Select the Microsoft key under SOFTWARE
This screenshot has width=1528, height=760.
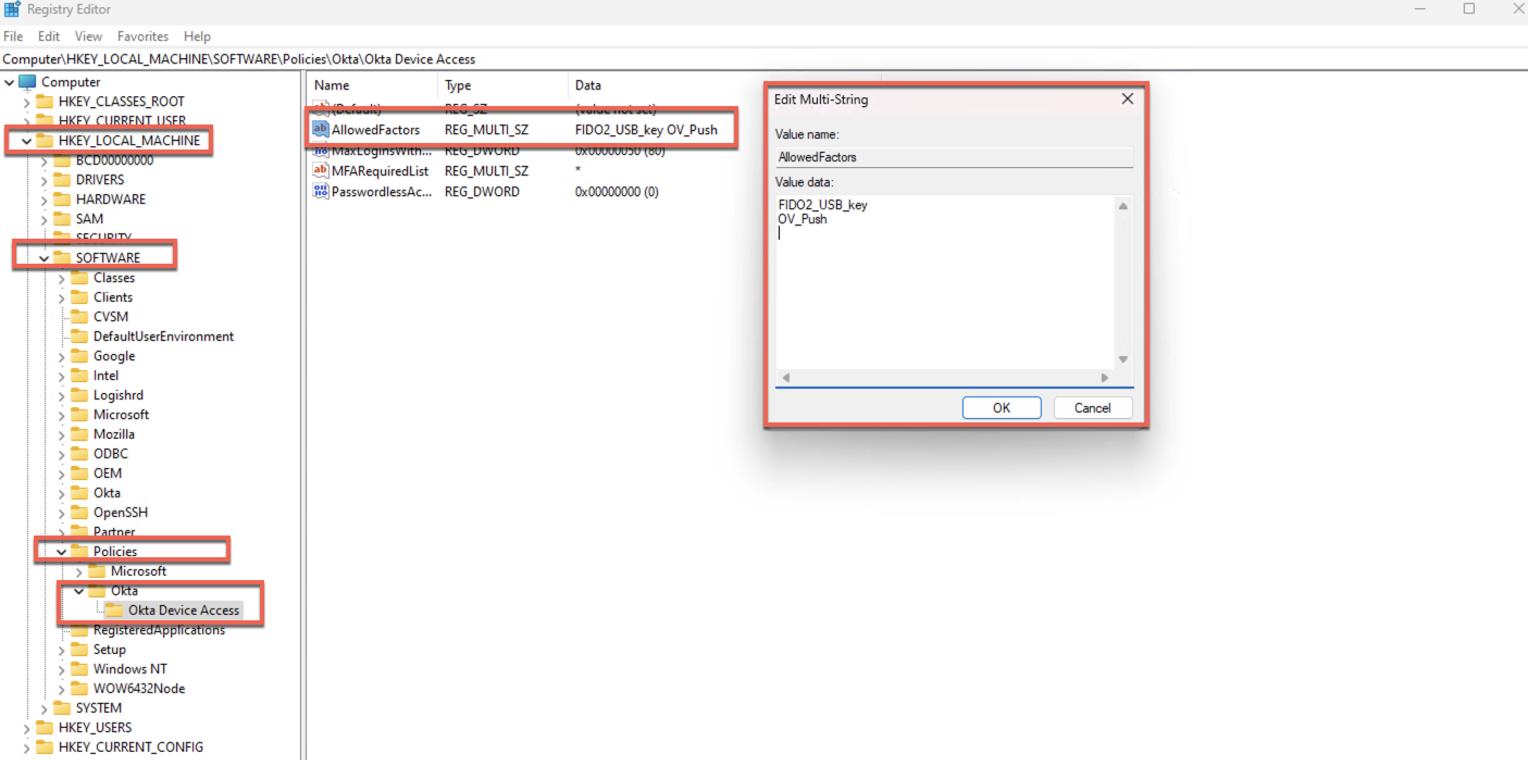point(121,414)
